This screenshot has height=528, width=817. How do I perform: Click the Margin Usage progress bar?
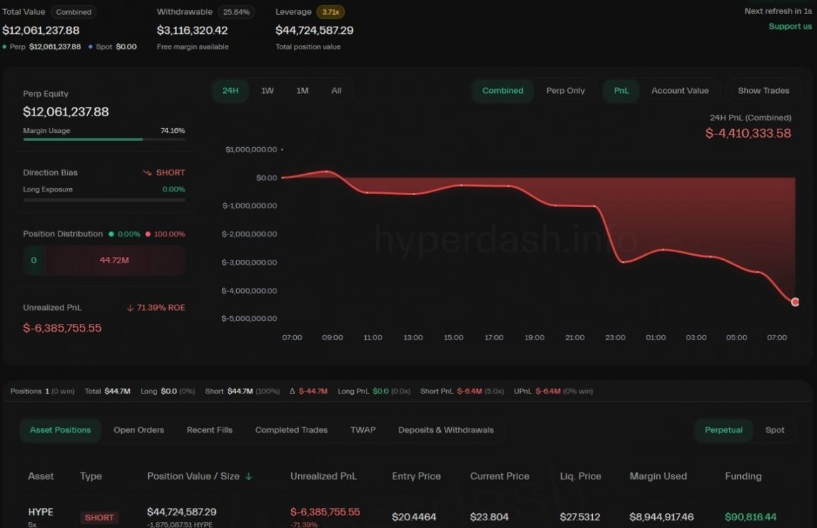(104, 139)
